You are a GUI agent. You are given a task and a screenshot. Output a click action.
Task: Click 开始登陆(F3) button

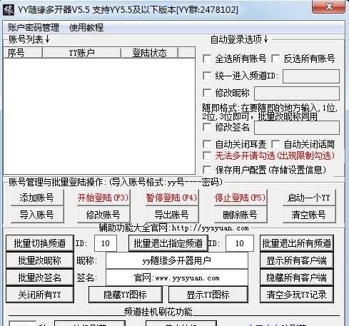pos(103,198)
